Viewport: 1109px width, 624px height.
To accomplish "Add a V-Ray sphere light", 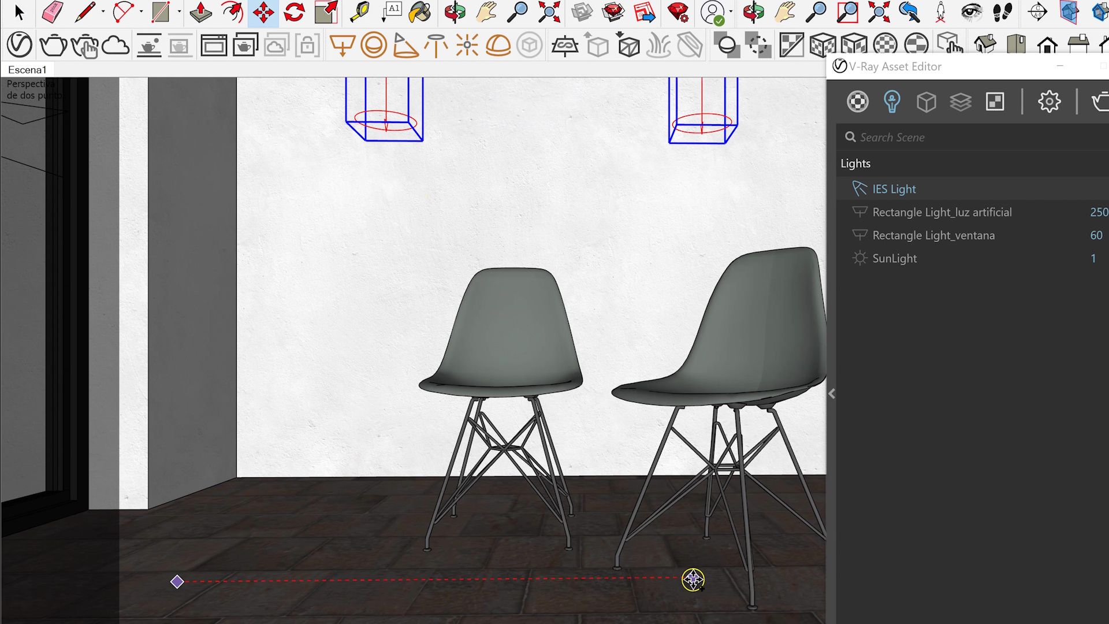I will [373, 45].
